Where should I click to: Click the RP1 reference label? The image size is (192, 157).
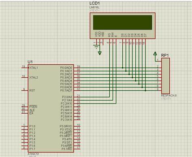165,55
